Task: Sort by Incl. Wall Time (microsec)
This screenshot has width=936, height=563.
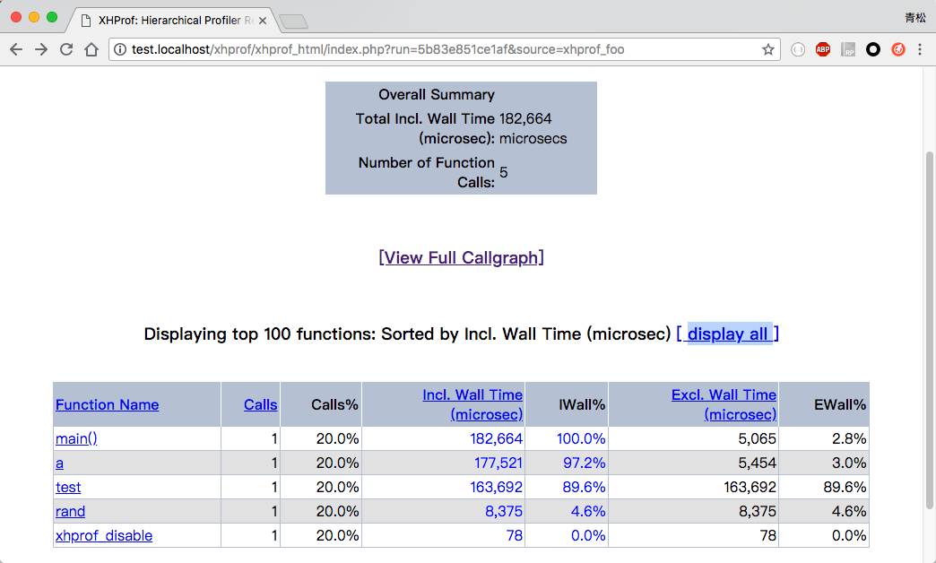Action: point(472,405)
